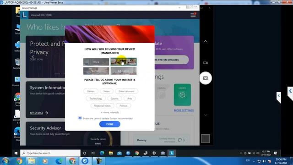The height and width of the screenshot is (165, 293).
Task: Switch to UltraViewer on host taskbar
Action: coord(85,161)
